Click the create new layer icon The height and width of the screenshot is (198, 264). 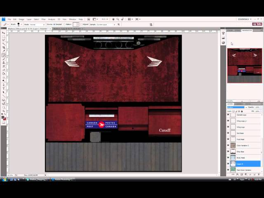click(x=255, y=174)
